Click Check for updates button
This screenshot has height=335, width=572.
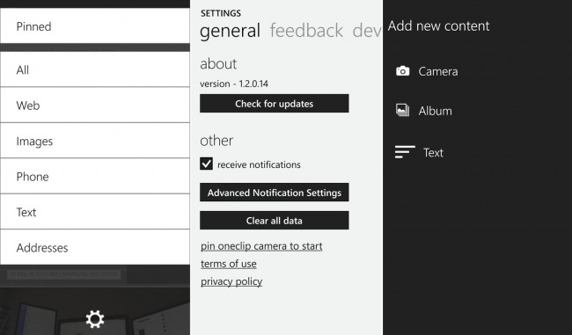click(275, 104)
